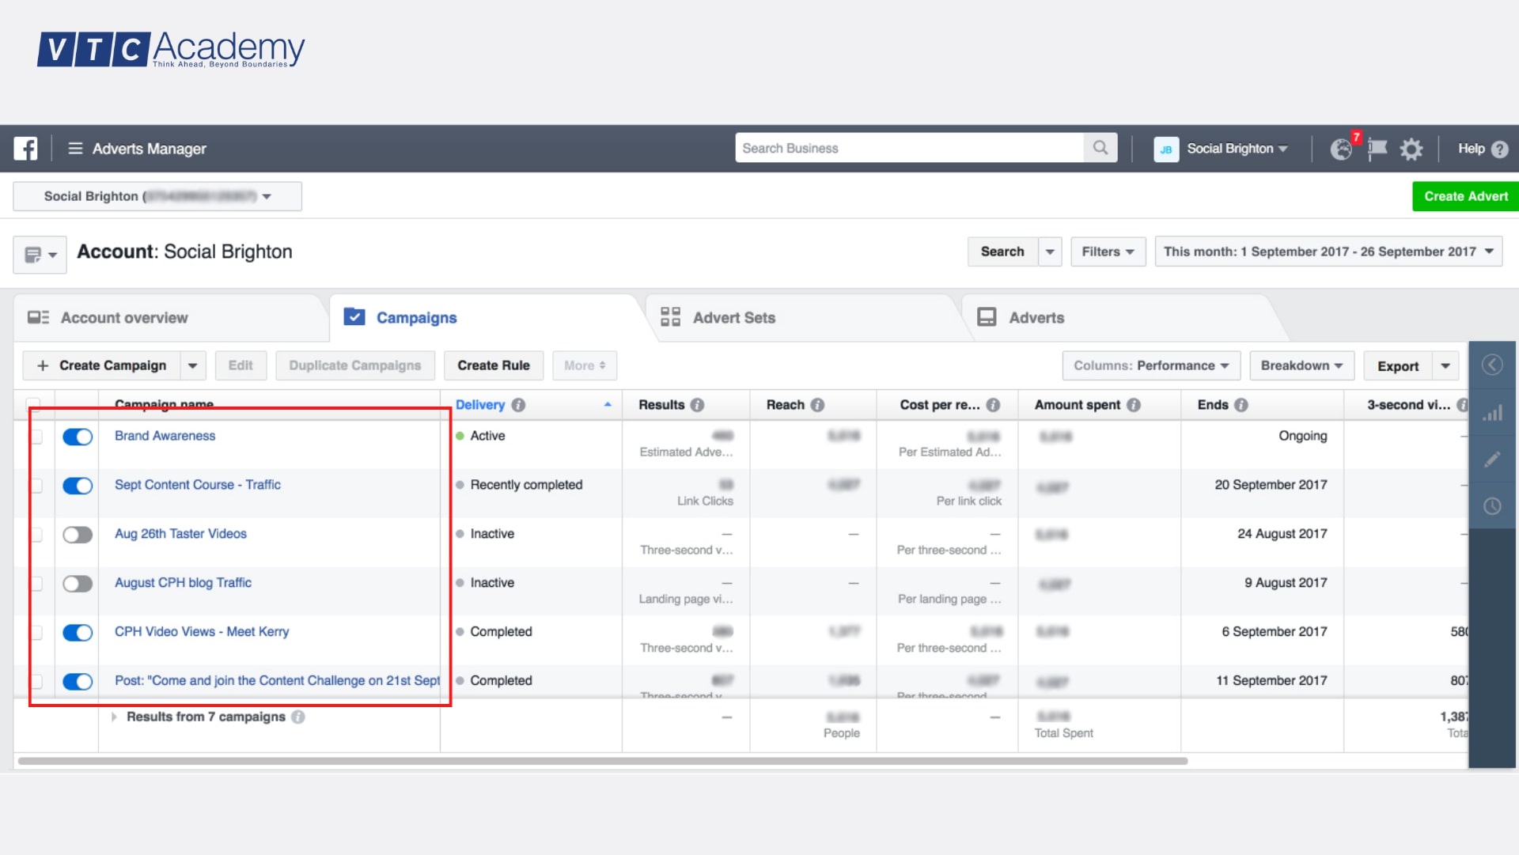Open the charts icon in right sidebar
Viewport: 1519px width, 855px height.
click(x=1492, y=413)
